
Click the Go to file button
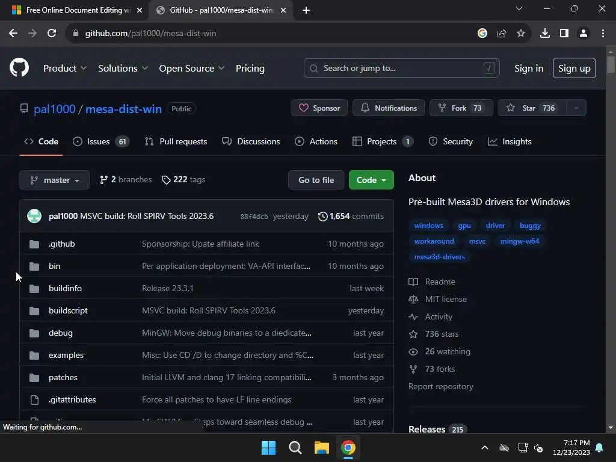(316, 180)
